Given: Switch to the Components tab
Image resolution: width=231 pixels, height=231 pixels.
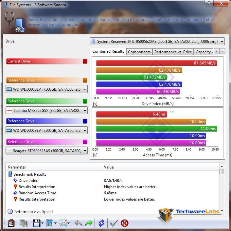Looking at the screenshot, I should pyautogui.click(x=139, y=52).
